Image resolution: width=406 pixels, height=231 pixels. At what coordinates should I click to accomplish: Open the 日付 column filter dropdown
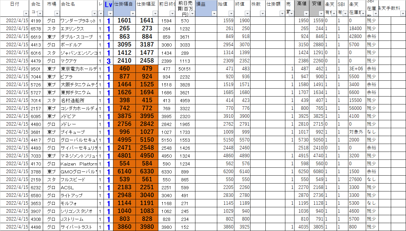26,14
